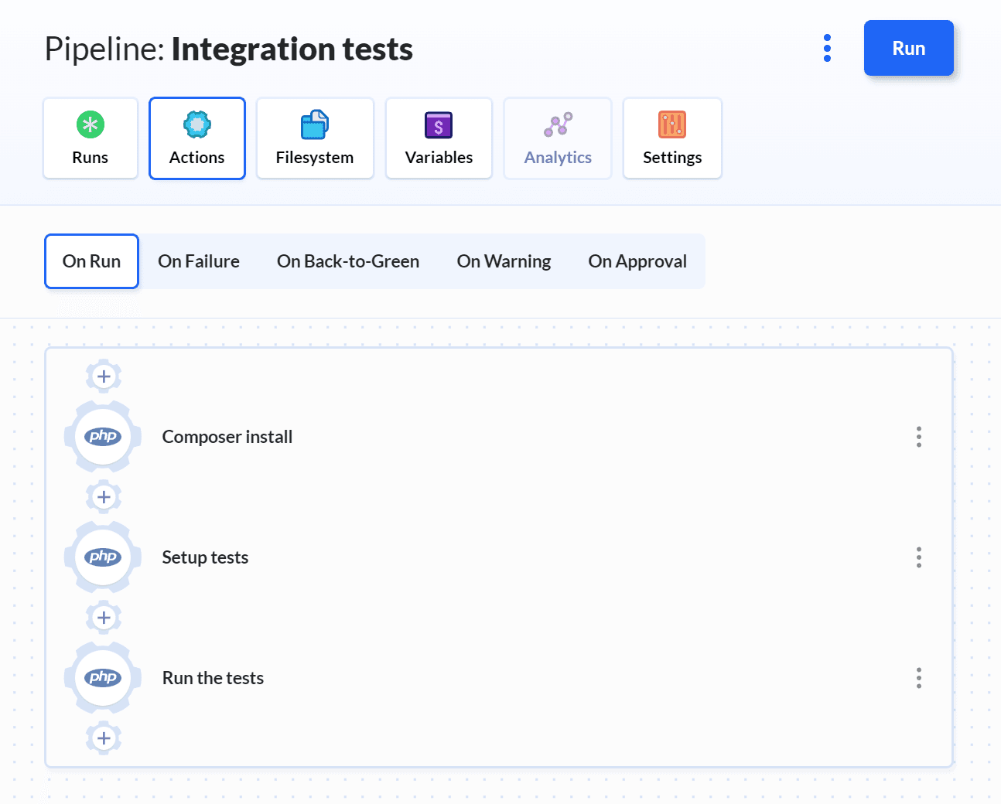1001x804 pixels.
Task: Open the Runs section
Action: [91, 138]
